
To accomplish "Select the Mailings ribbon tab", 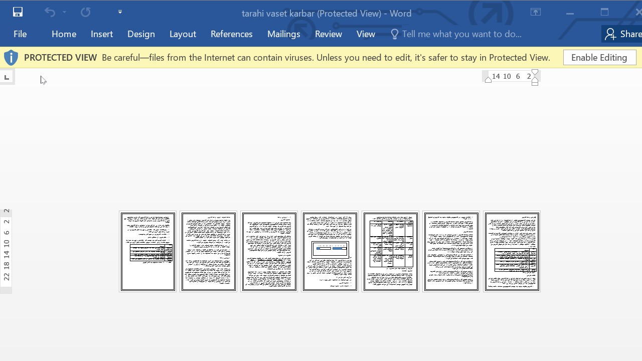I will [x=284, y=34].
